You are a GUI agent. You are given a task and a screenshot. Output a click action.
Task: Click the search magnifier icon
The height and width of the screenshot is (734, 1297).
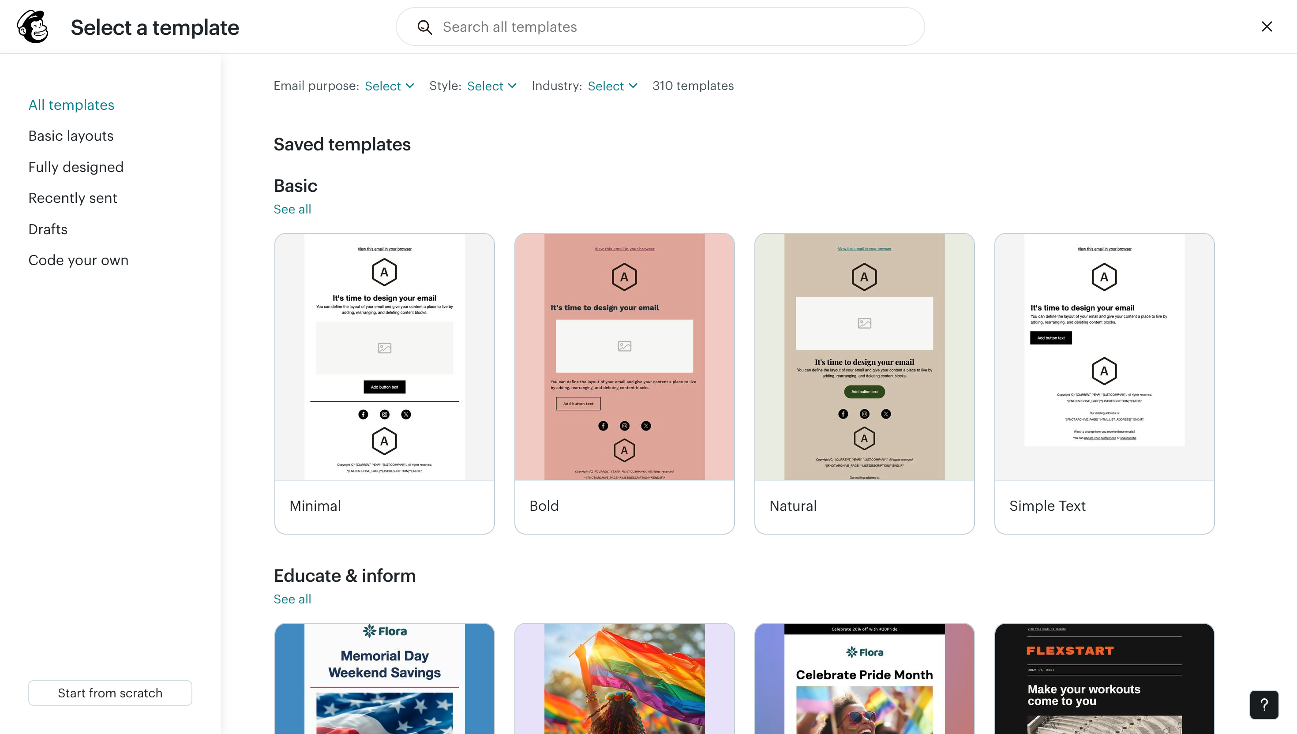click(424, 27)
